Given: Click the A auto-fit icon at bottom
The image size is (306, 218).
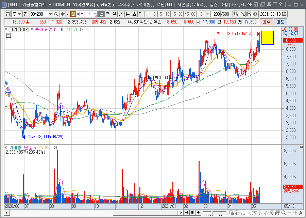Looking at the screenshot, I should [301, 213].
